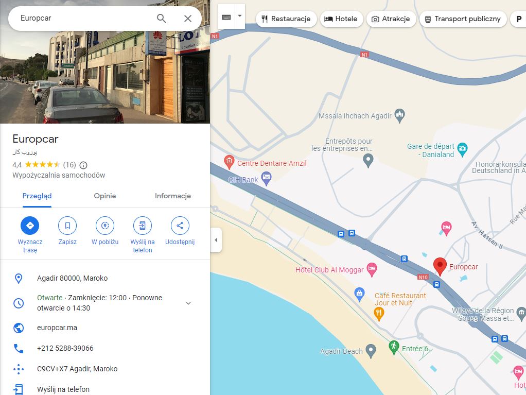Click the round Wyślij na telefon action icon
Screen dimensions: 526x395
(x=143, y=226)
